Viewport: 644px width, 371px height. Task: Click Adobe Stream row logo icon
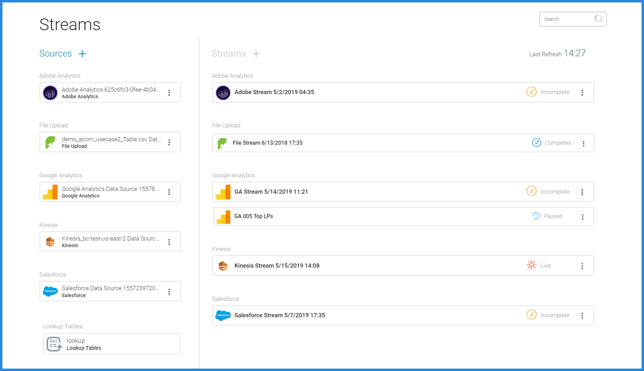223,93
